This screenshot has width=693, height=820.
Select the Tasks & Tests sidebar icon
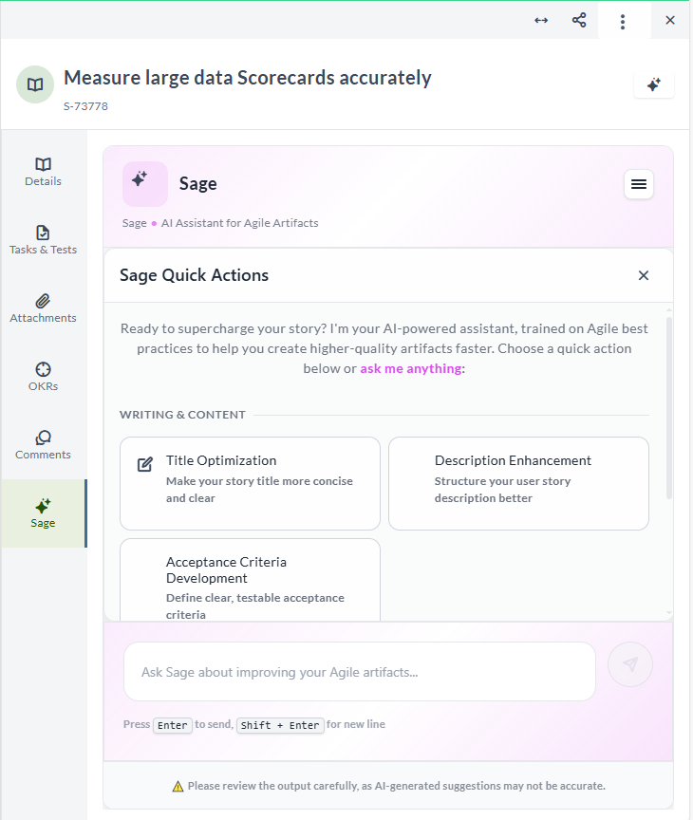coord(42,238)
